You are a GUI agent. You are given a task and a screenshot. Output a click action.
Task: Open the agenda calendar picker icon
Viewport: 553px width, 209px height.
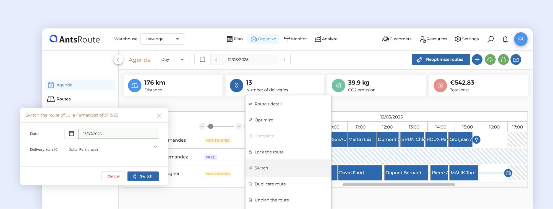[202, 60]
